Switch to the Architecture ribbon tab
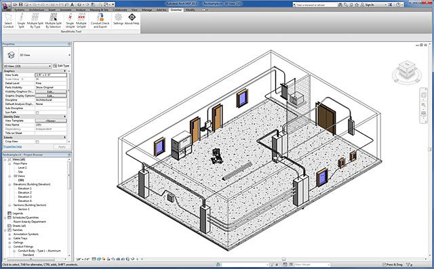This screenshot has width=434, height=269. pos(37,9)
